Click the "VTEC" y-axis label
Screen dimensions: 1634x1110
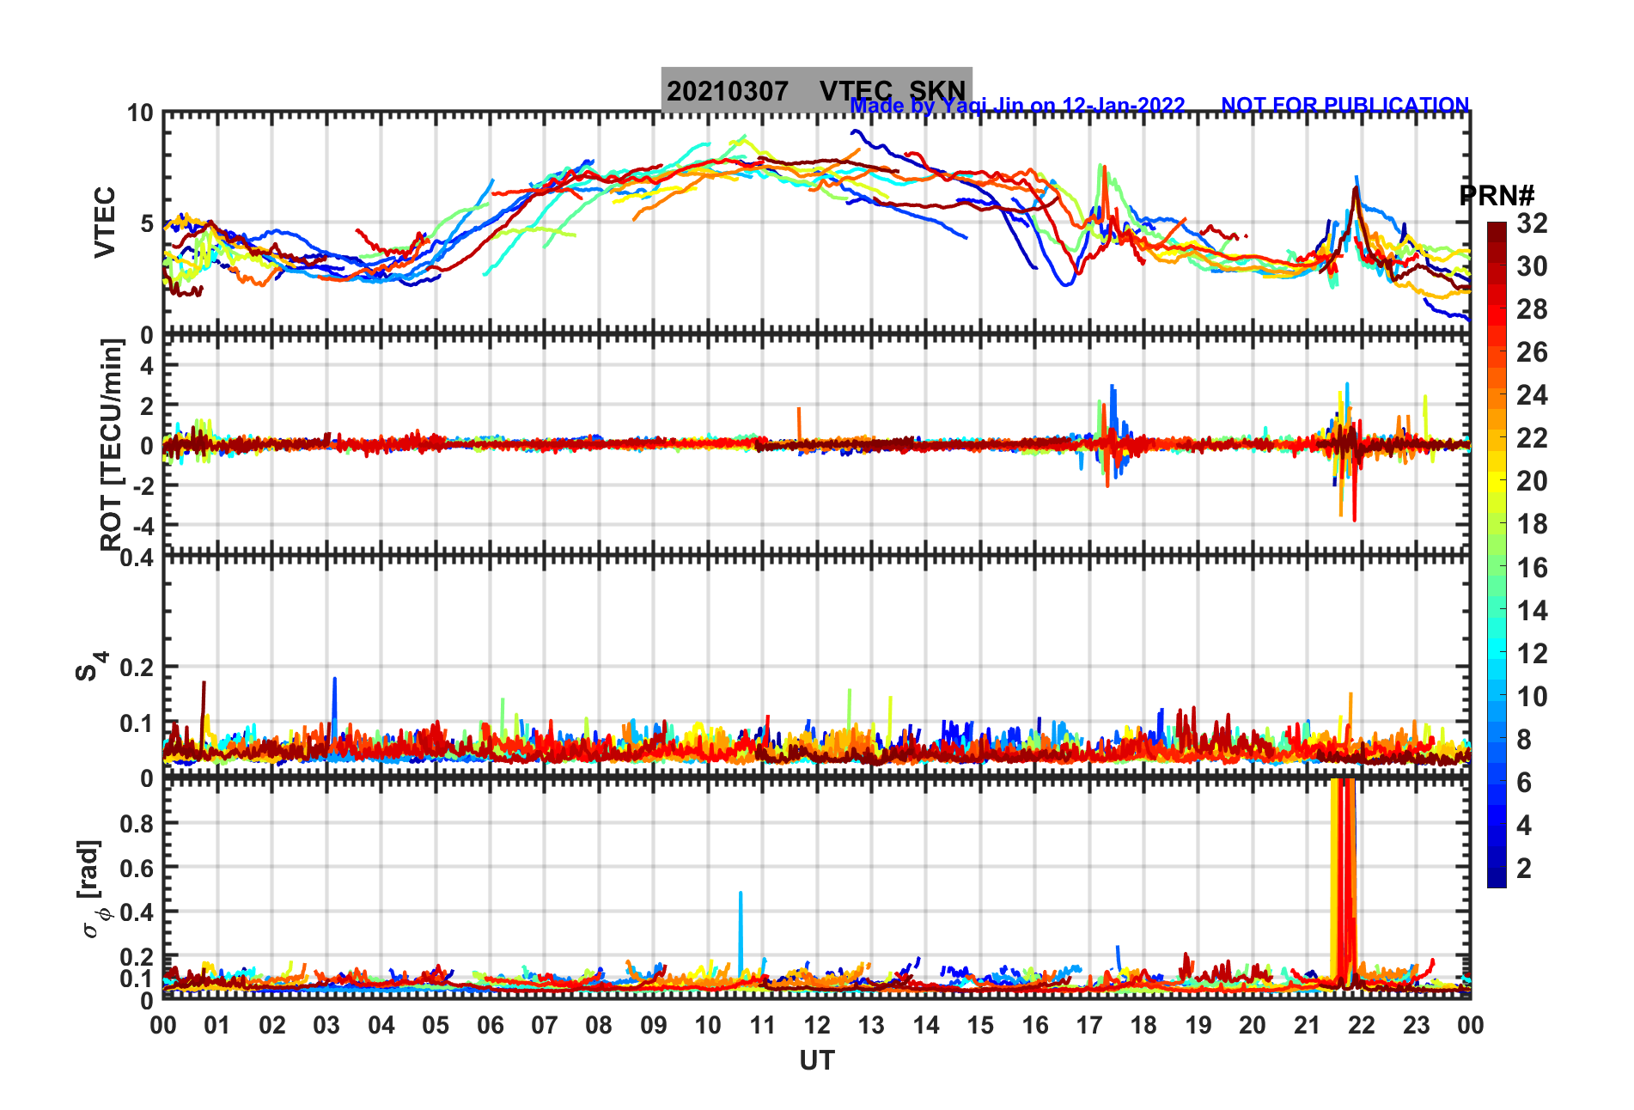pos(104,222)
